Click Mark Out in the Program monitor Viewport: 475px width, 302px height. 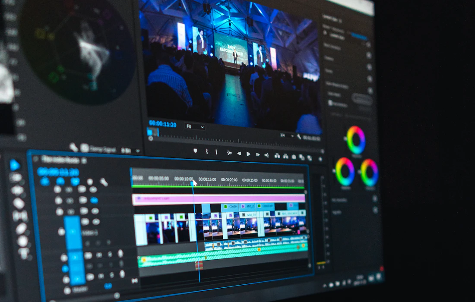(216, 152)
